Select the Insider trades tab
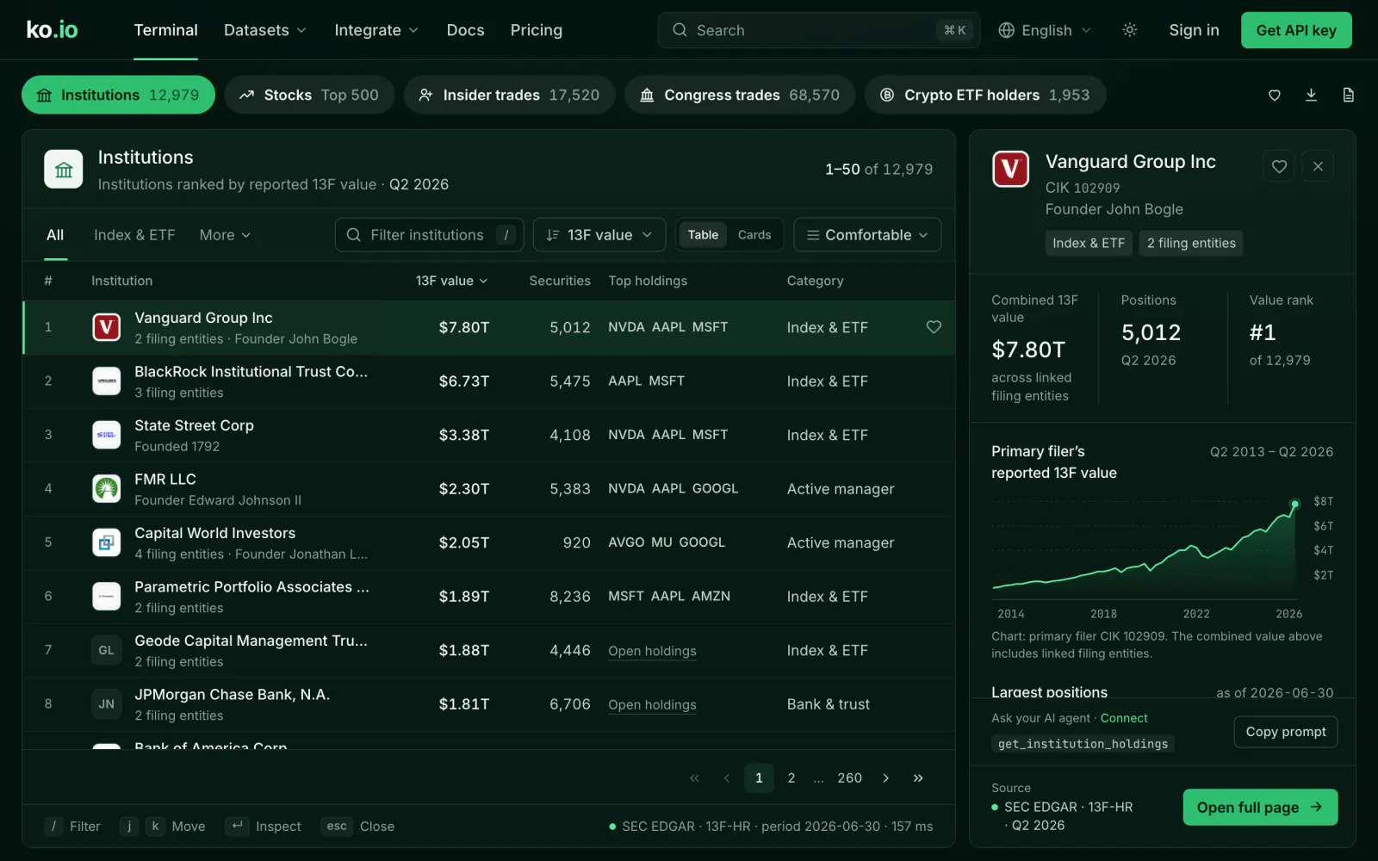The width and height of the screenshot is (1378, 861). click(x=510, y=95)
